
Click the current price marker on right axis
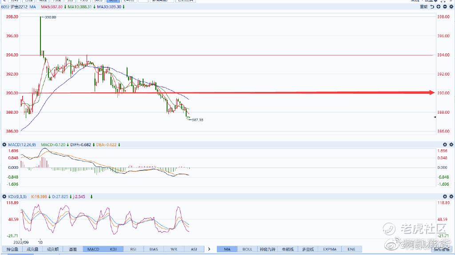pos(435,117)
